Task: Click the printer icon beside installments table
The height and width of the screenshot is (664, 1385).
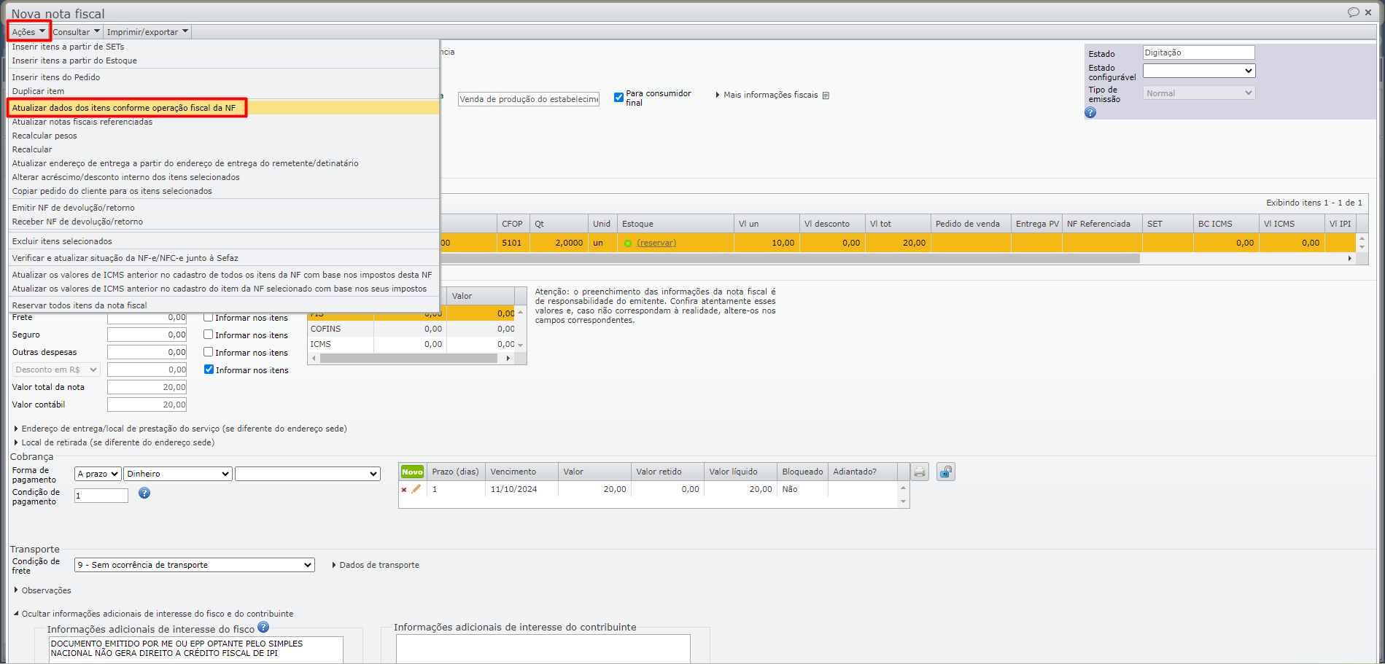Action: (x=920, y=472)
